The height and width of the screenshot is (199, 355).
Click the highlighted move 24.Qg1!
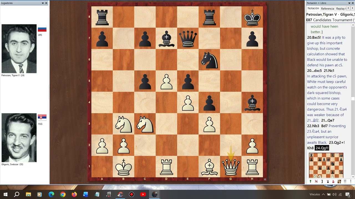(x=322, y=148)
